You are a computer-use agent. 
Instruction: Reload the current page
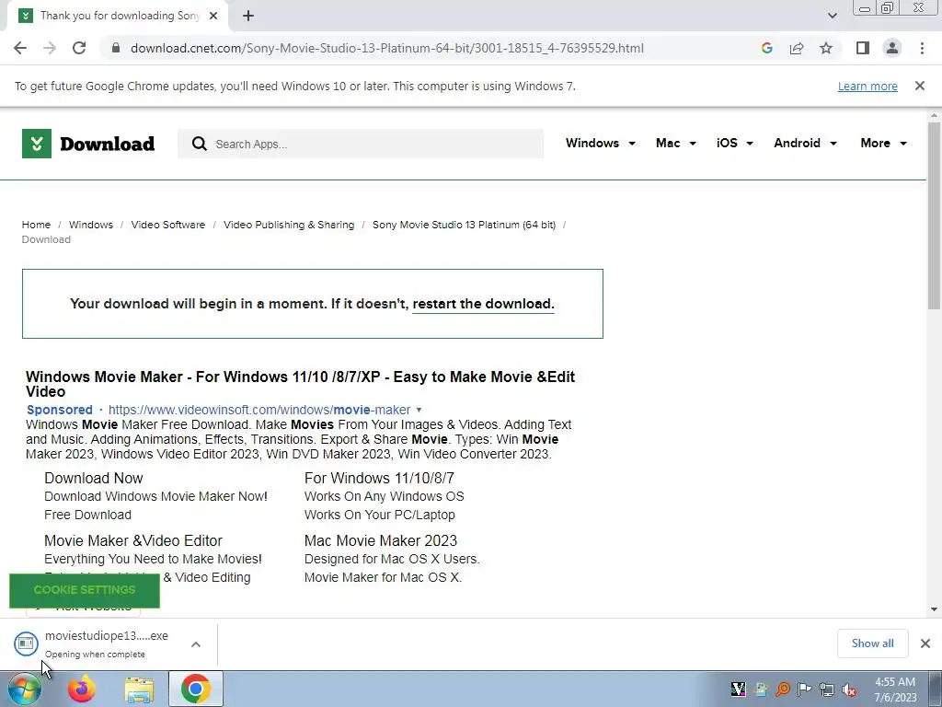(79, 48)
